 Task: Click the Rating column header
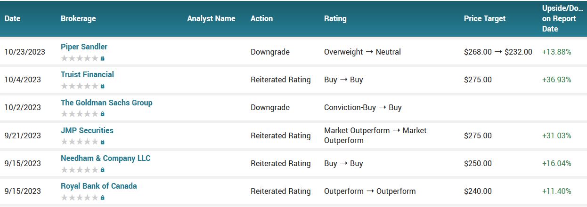tap(335, 19)
